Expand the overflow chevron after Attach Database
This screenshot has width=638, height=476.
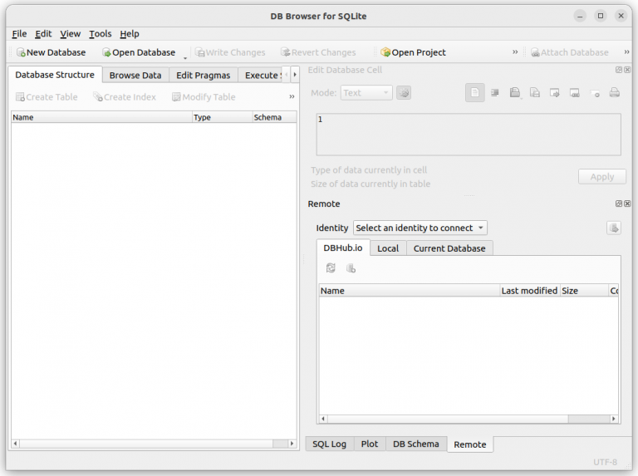click(626, 52)
